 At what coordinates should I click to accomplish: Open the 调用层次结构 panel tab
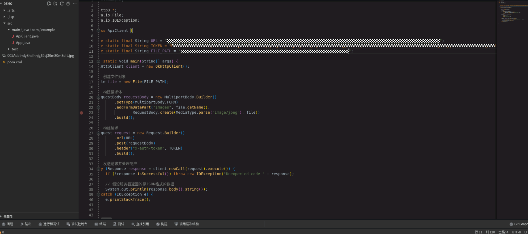(187, 224)
